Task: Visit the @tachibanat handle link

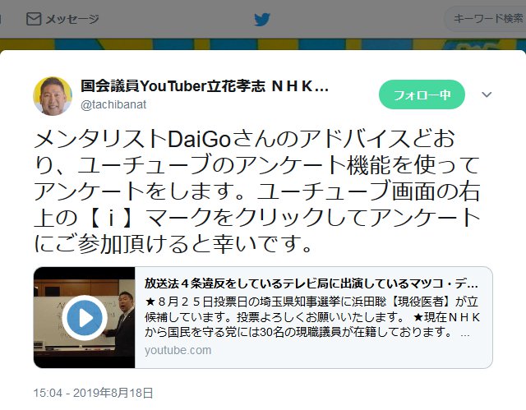Action: [113, 104]
